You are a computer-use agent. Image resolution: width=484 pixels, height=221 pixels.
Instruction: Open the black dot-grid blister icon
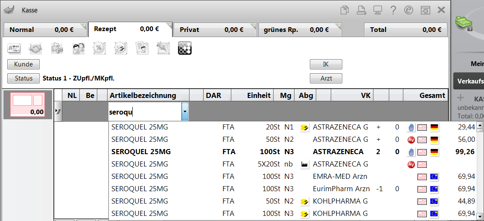(x=184, y=48)
